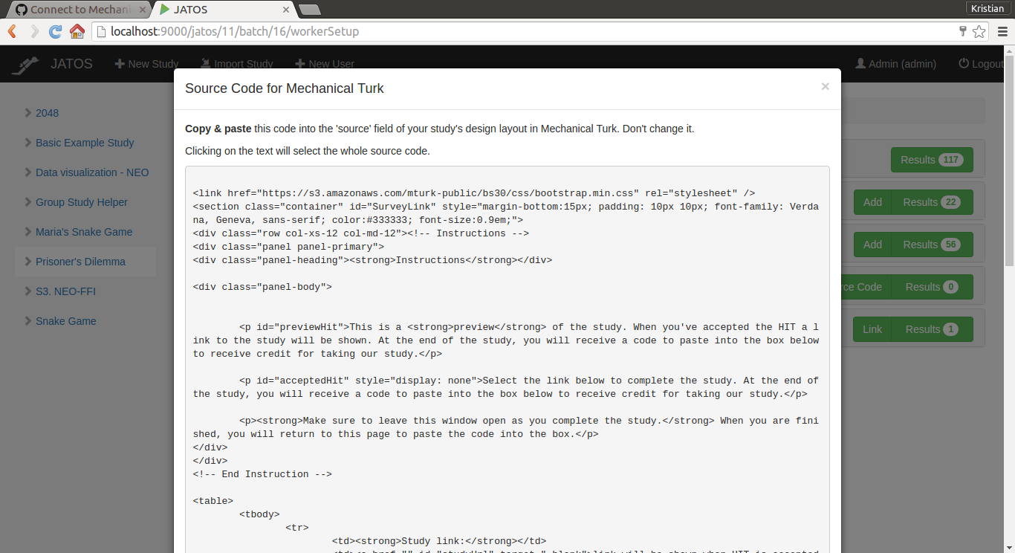Screen dimensions: 1015x553
Task: Click the New Study plus icon
Action: tap(120, 64)
